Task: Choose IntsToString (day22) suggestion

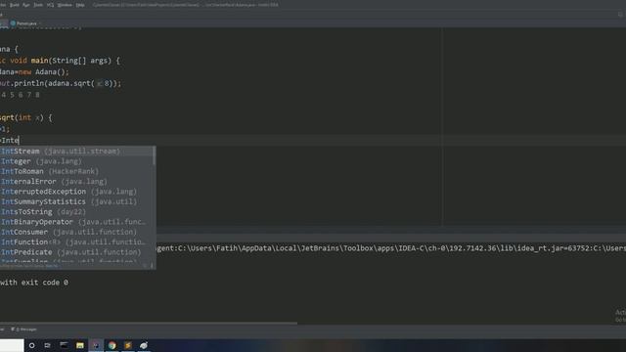Action: [x=76, y=212]
